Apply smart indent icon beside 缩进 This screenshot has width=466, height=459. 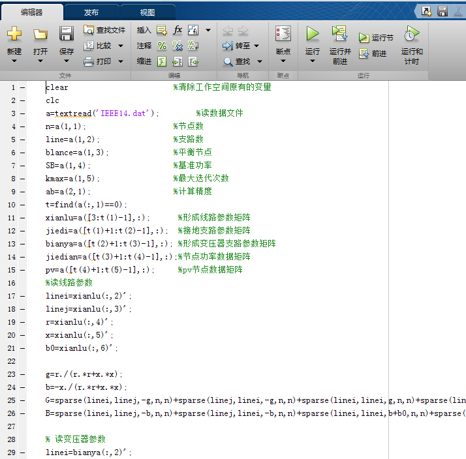pyautogui.click(x=162, y=61)
